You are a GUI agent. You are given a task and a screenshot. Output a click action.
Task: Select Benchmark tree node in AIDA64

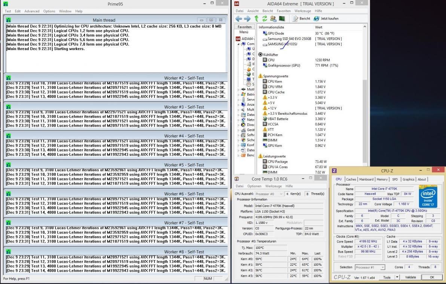click(x=248, y=155)
